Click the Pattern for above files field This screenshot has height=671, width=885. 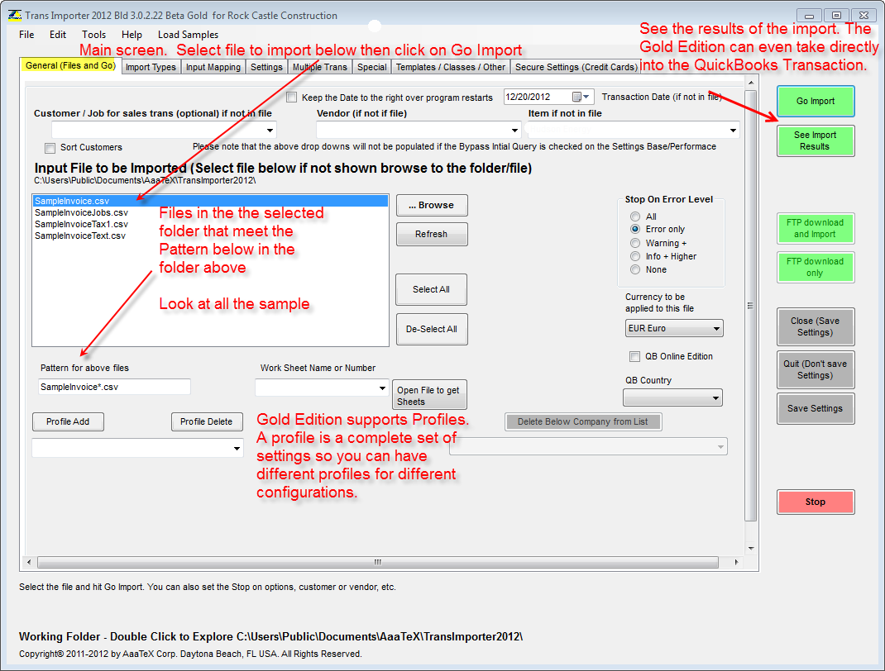tap(115, 387)
